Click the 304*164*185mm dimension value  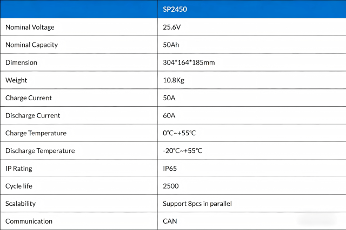[x=189, y=62]
